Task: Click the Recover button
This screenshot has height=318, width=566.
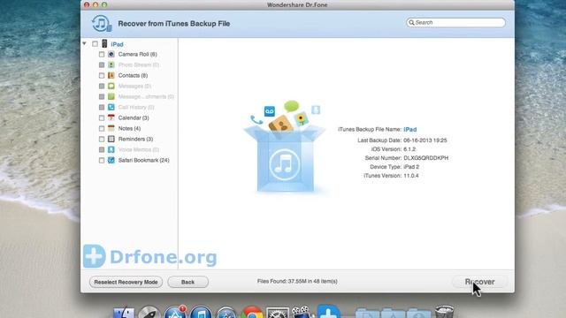Action: [x=479, y=282]
